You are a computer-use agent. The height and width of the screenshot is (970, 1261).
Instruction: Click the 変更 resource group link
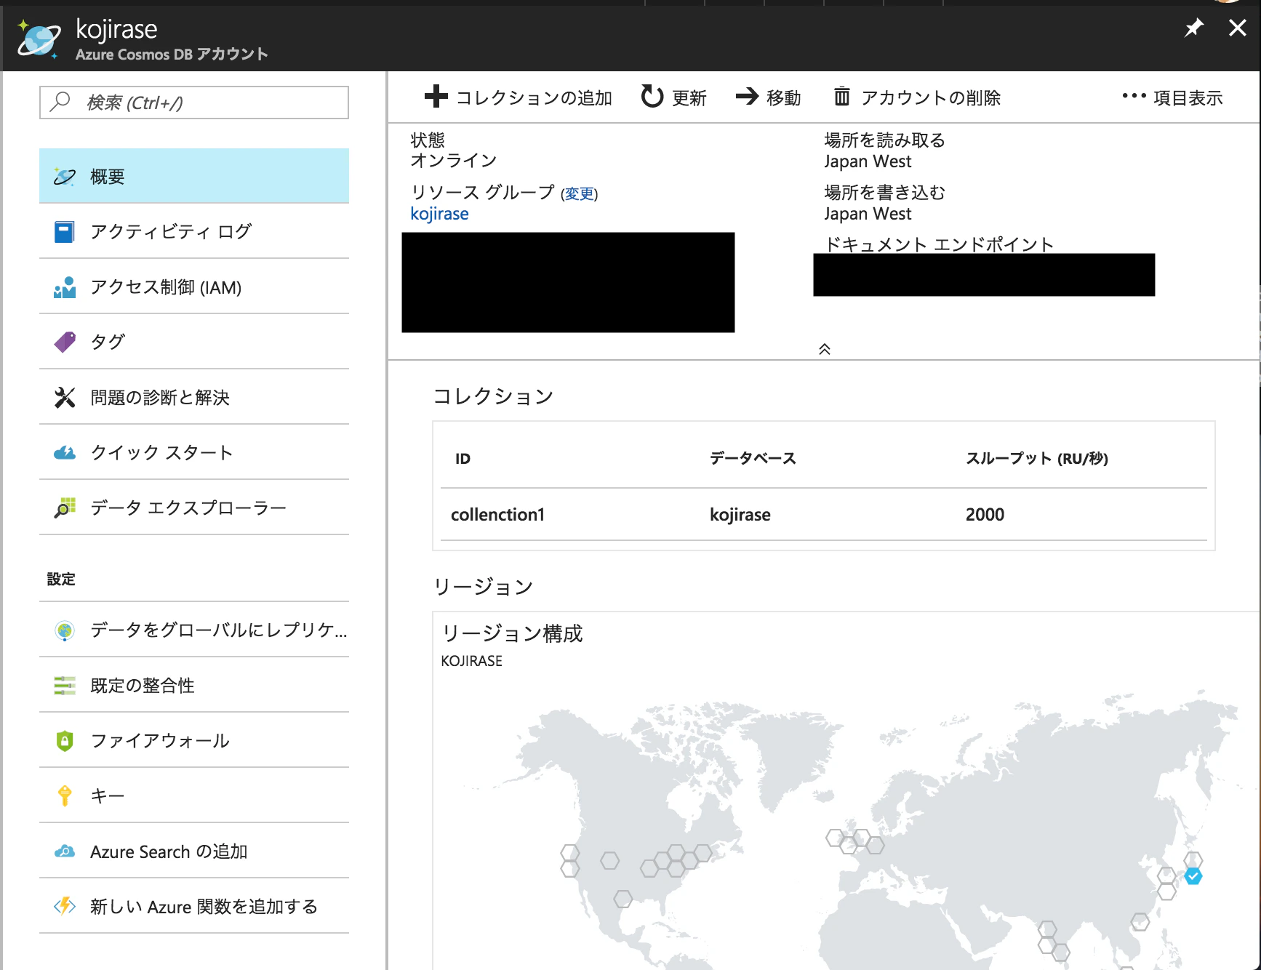[x=580, y=193]
